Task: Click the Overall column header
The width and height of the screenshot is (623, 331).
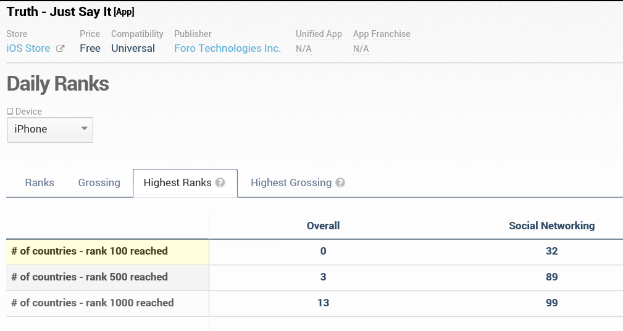Action: (323, 226)
